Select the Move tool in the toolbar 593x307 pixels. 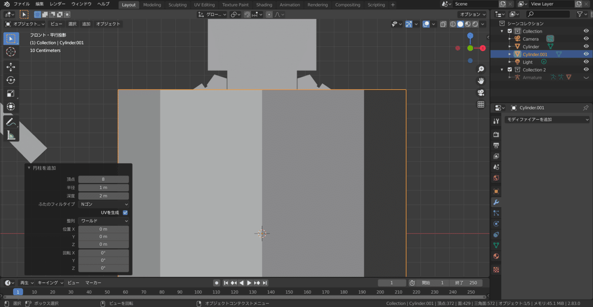(x=11, y=67)
